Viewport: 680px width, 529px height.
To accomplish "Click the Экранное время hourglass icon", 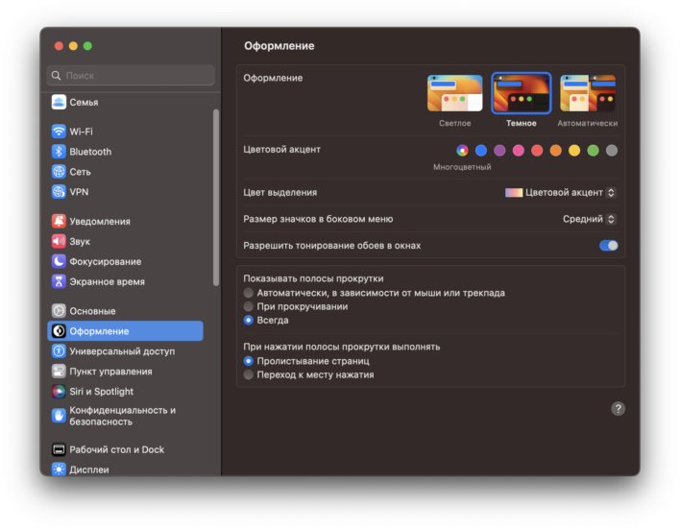I will coord(59,281).
